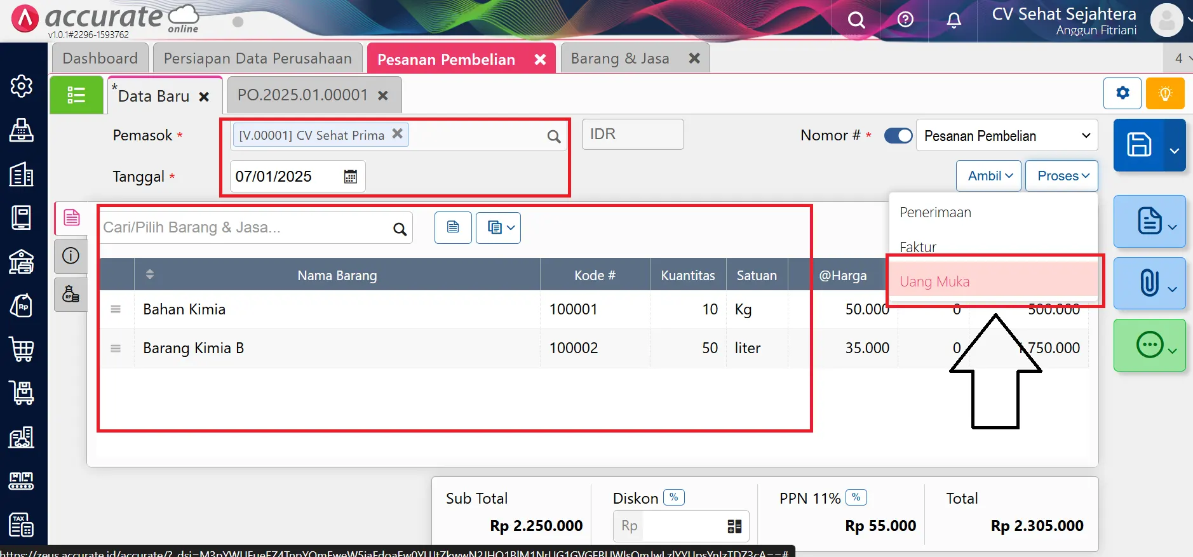Open inventory trolley module in sidebar
This screenshot has width=1193, height=557.
click(x=22, y=393)
